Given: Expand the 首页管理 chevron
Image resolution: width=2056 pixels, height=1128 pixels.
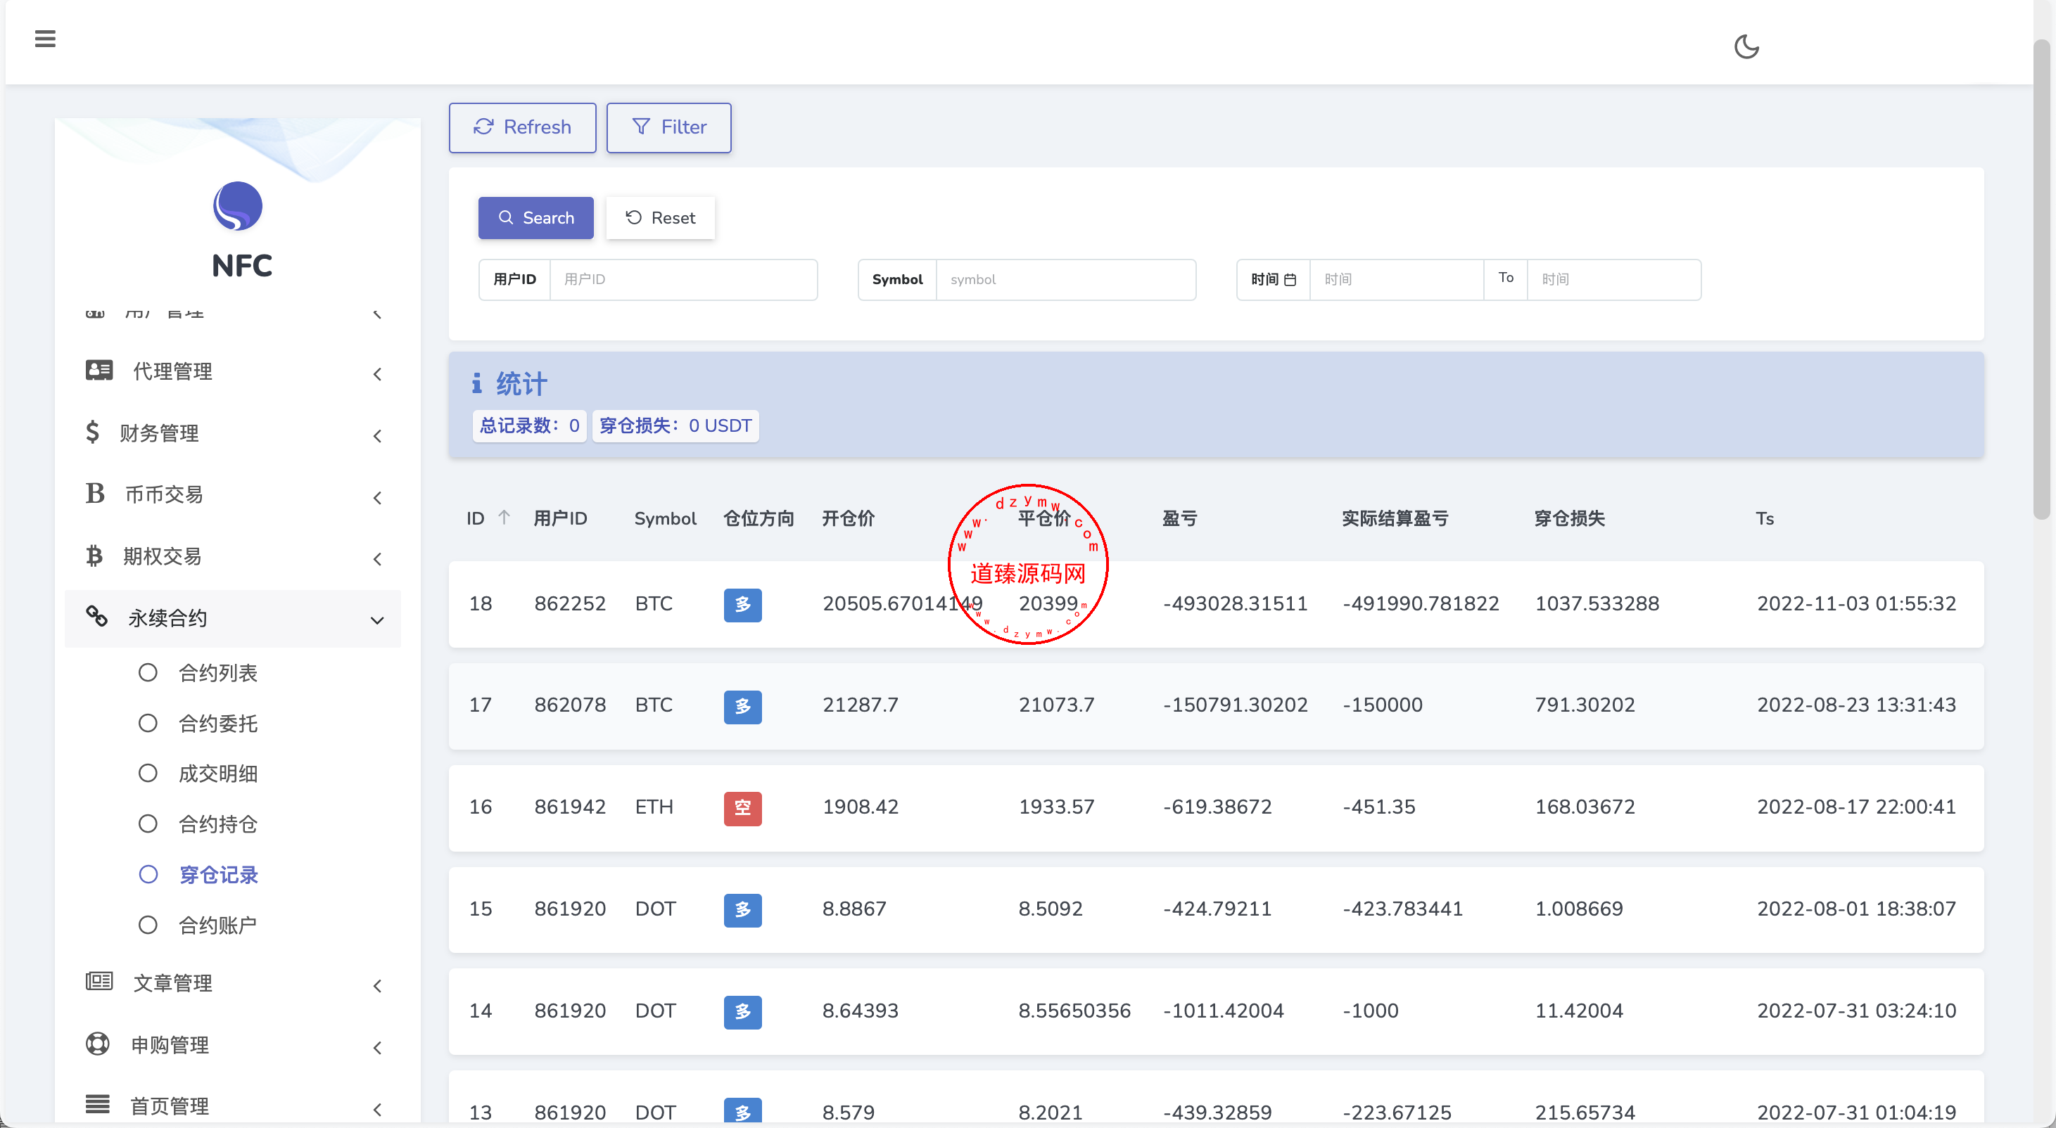Looking at the screenshot, I should [378, 1109].
